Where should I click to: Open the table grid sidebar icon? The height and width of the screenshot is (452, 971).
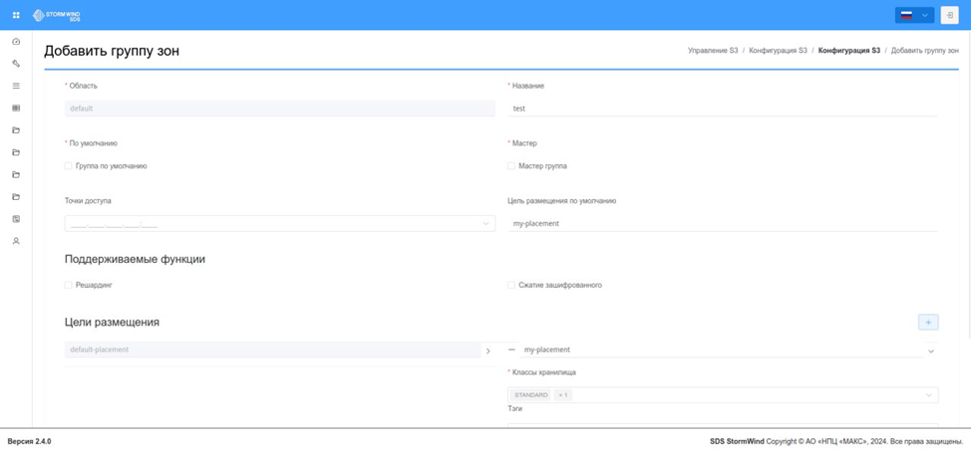coord(16,109)
